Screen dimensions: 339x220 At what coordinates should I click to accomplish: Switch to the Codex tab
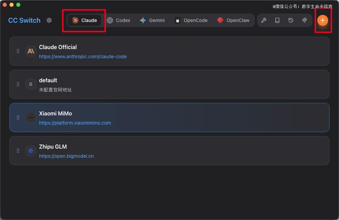point(118,20)
